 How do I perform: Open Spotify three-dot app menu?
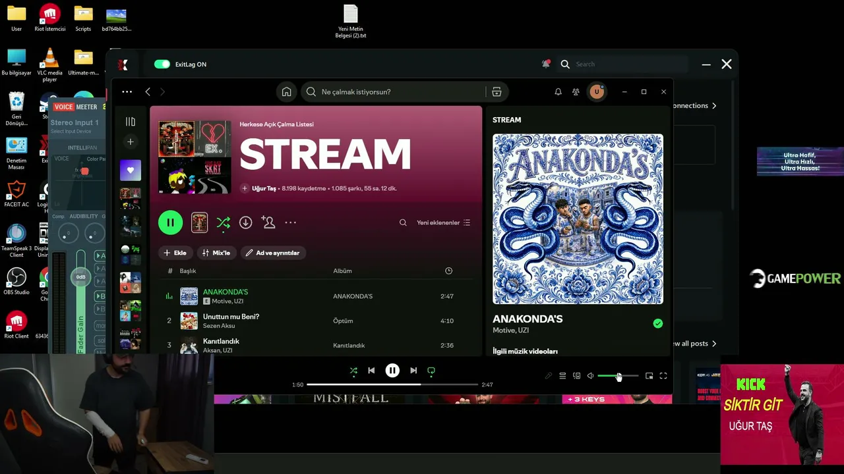127,92
